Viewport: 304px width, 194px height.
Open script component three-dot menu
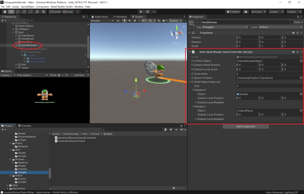click(301, 52)
